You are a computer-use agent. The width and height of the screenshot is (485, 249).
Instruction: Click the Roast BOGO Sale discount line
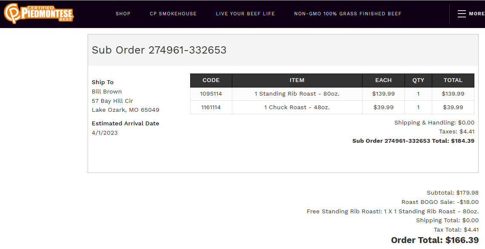[x=440, y=202]
